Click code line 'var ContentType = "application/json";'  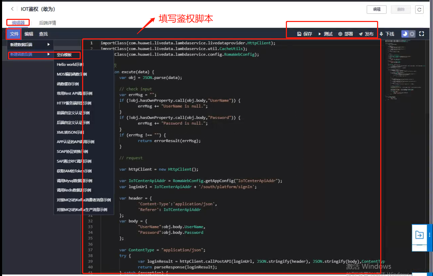162,250
